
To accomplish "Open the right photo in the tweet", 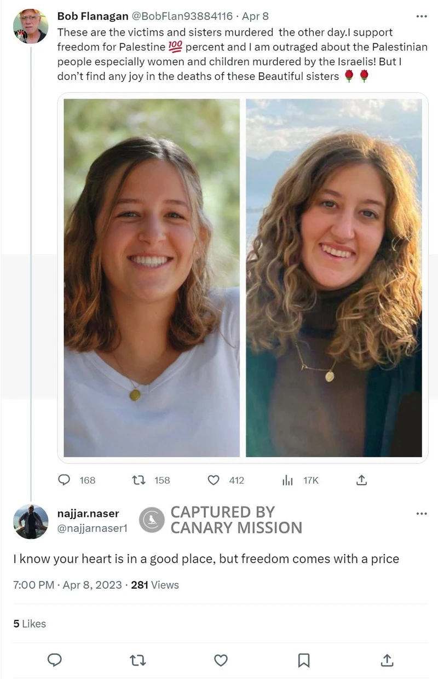I will (334, 278).
